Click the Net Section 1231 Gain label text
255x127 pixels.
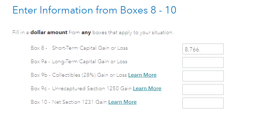click(79, 102)
